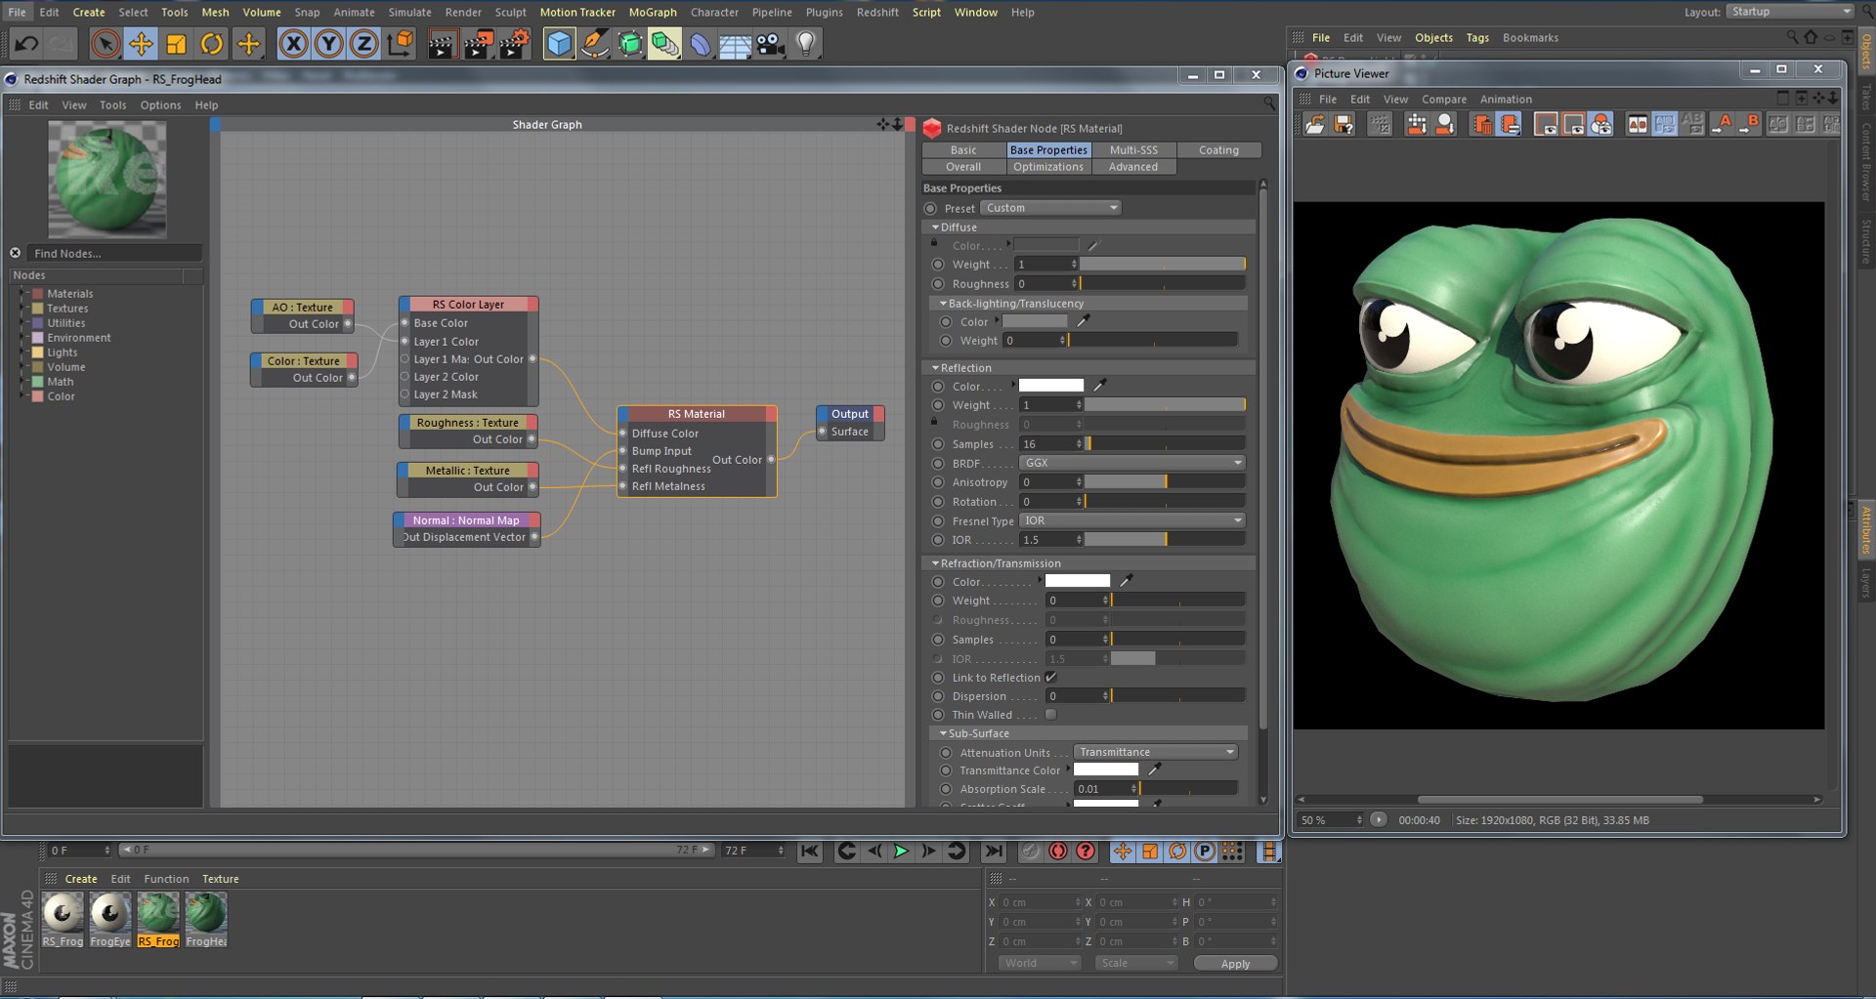
Task: Collapse the Diffuse section
Action: point(935,228)
